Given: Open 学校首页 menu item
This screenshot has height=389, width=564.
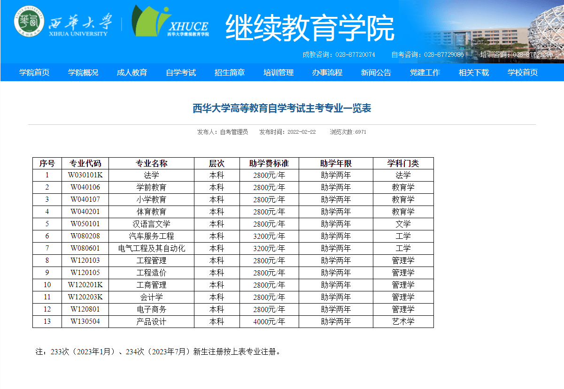Looking at the screenshot, I should pos(523,72).
